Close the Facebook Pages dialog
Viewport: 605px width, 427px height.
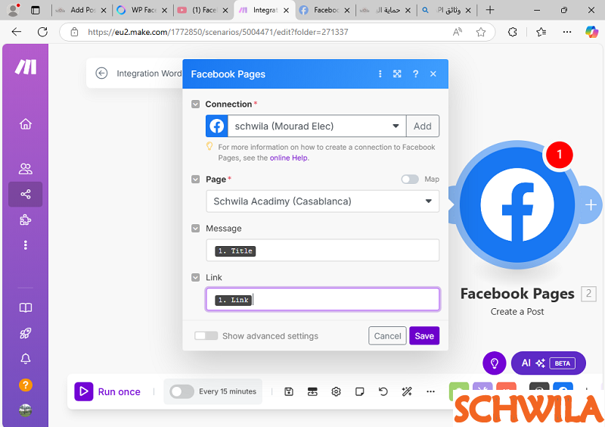click(x=433, y=73)
